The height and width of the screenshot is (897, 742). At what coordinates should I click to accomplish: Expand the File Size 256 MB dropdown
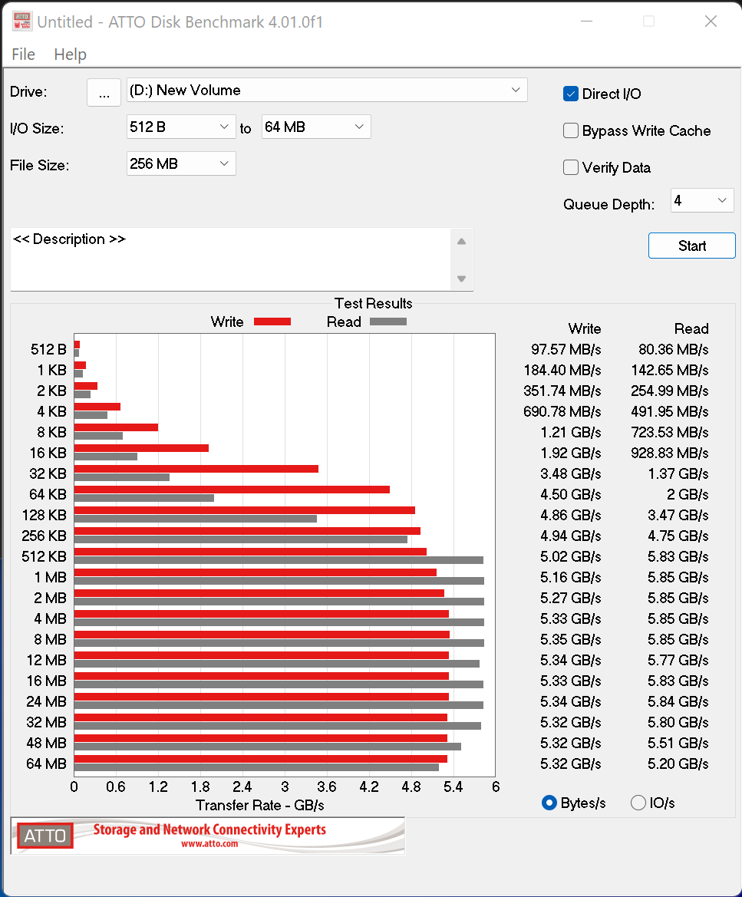click(181, 163)
